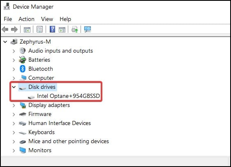Select Mice and other pointing devices
Screen dimensions: 231x167
[69, 141]
